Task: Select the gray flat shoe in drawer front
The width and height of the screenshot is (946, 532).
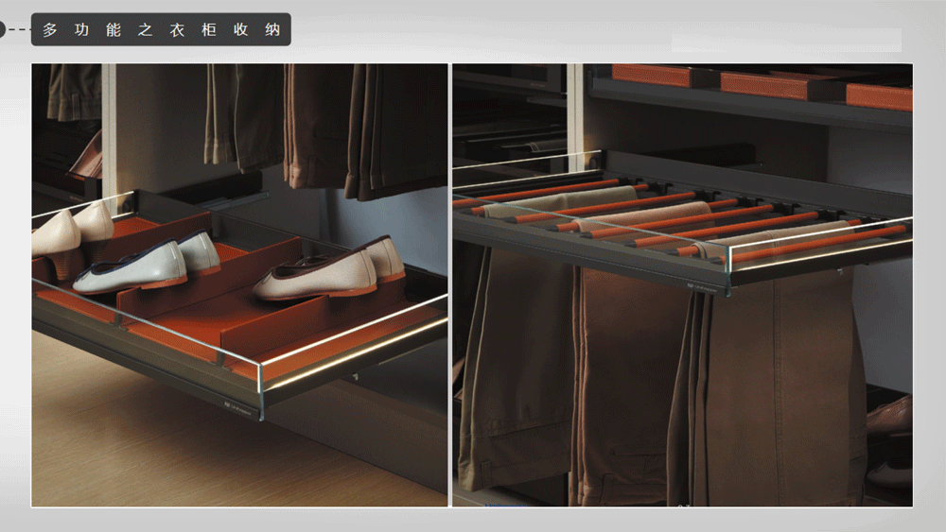Action: pos(132,266)
